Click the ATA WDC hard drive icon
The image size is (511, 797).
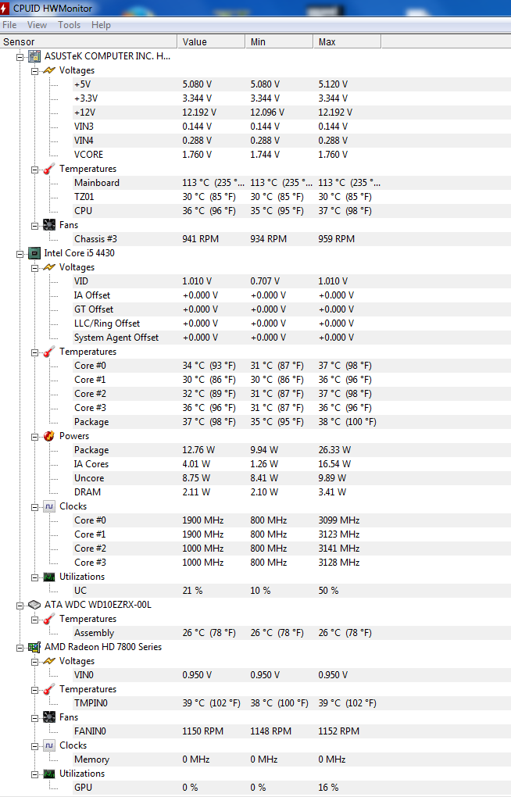[34, 605]
